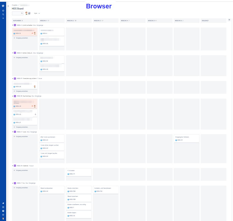Open your profile avatar in the sidebar

3,219
